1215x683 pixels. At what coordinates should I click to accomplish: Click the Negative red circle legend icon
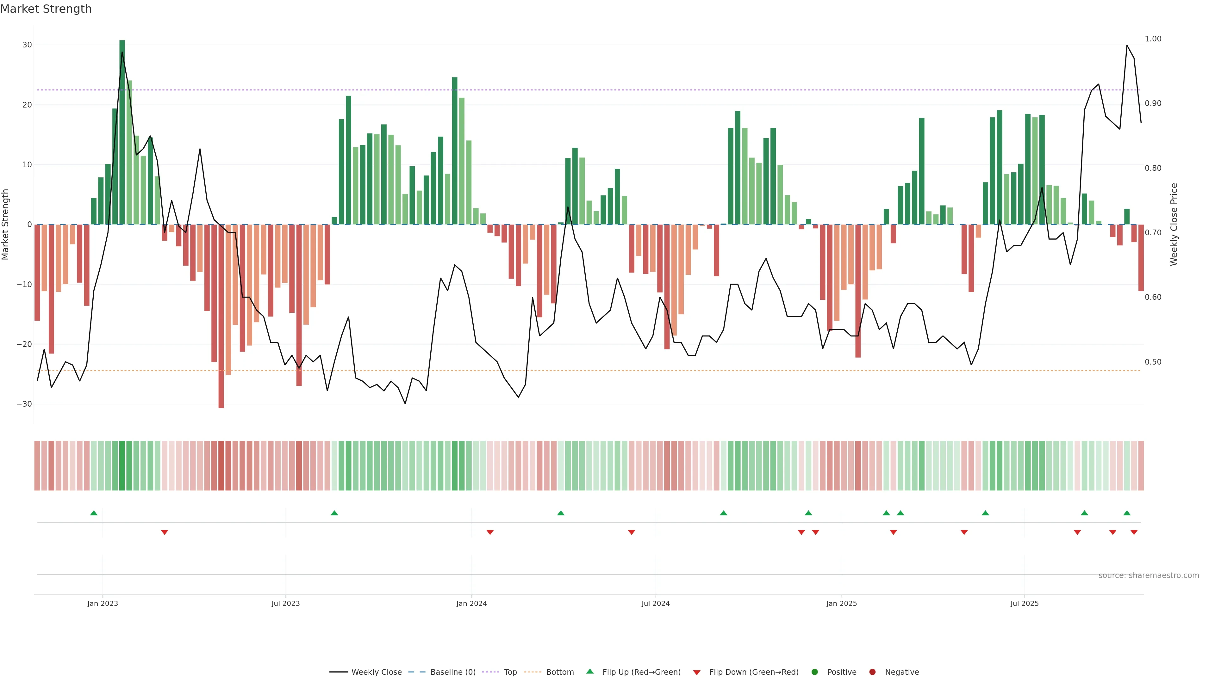tap(872, 672)
